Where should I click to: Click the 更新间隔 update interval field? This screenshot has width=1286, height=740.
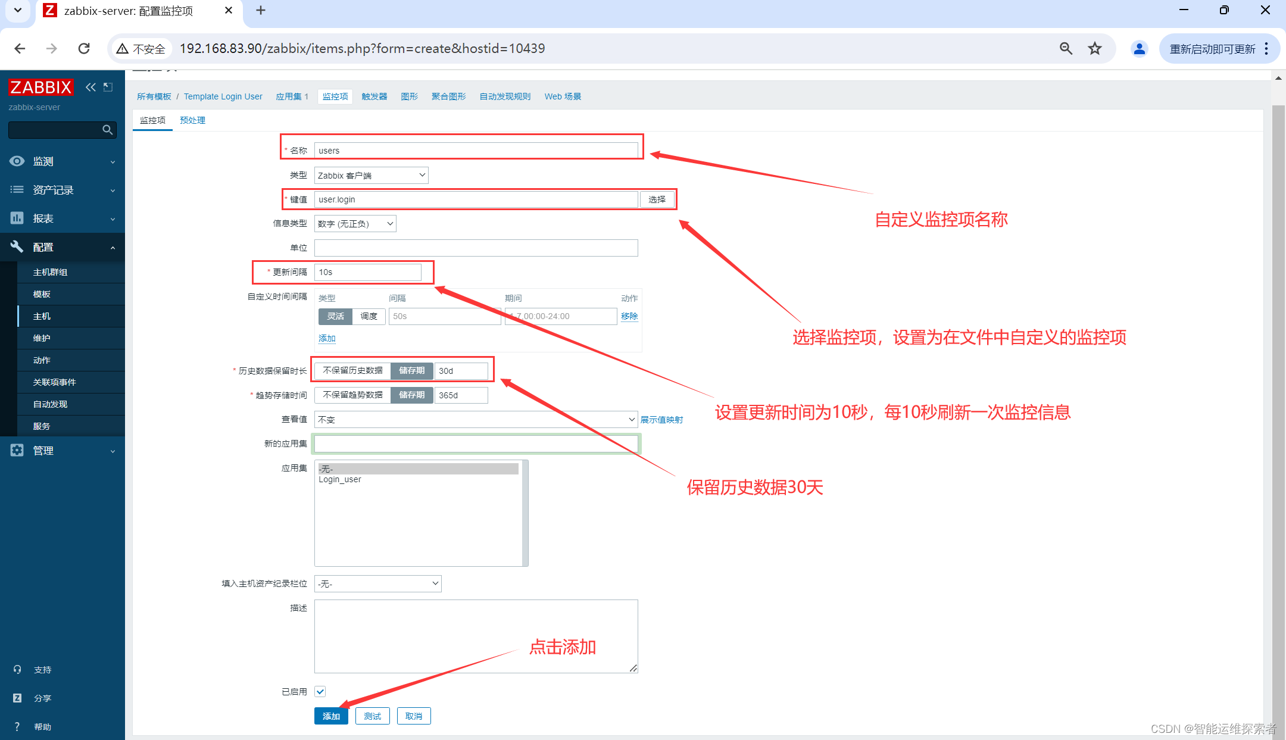pos(367,272)
